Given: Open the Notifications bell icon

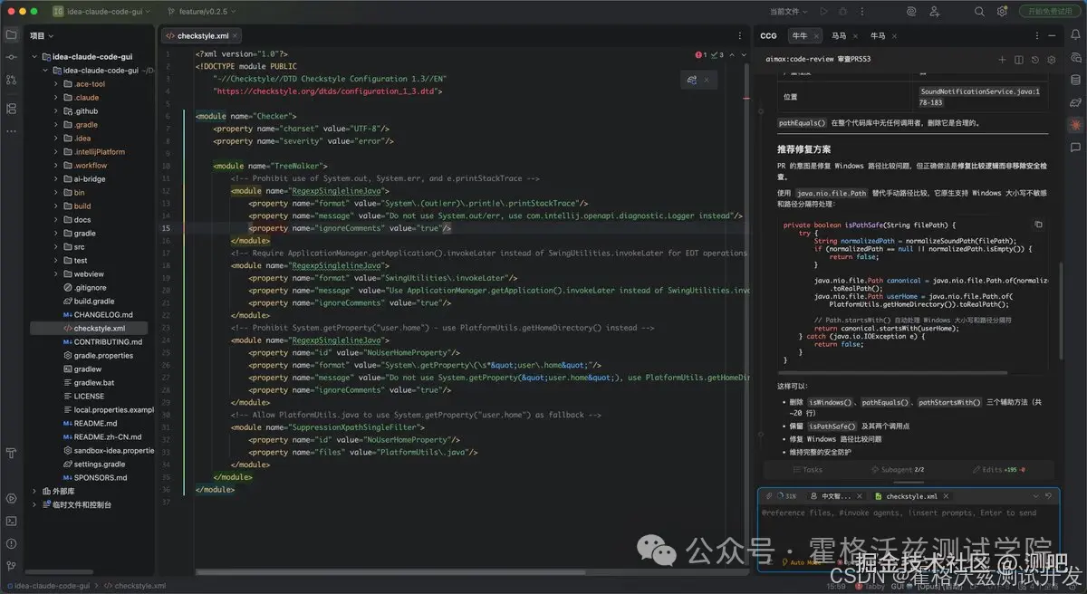Looking at the screenshot, I should point(1075,36).
